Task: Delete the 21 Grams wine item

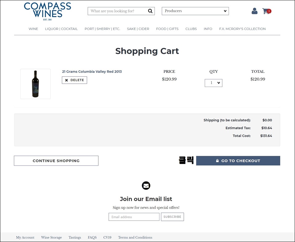Action: point(74,80)
